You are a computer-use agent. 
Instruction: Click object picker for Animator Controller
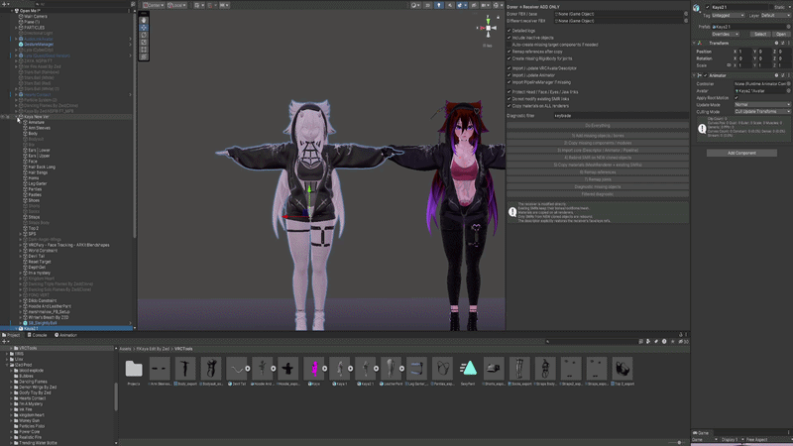pos(788,84)
